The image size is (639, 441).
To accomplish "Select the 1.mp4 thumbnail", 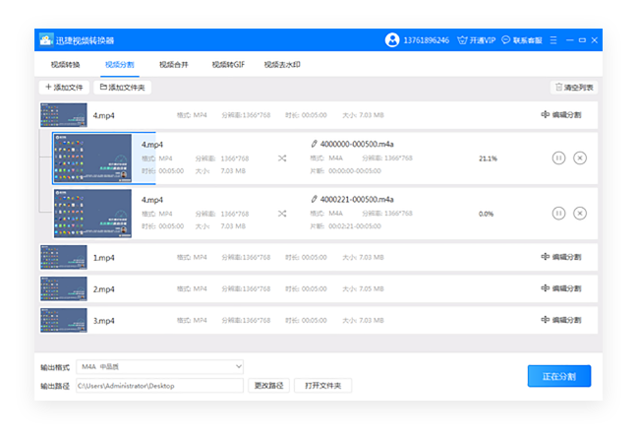I will click(x=64, y=257).
